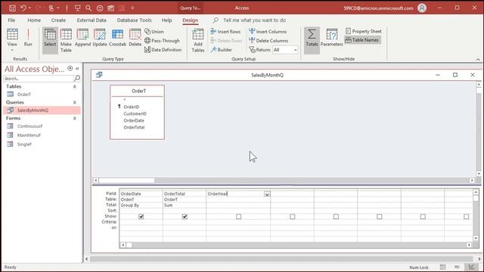Open the All Access Objects menu arrow
This screenshot has height=272, width=484.
point(70,69)
